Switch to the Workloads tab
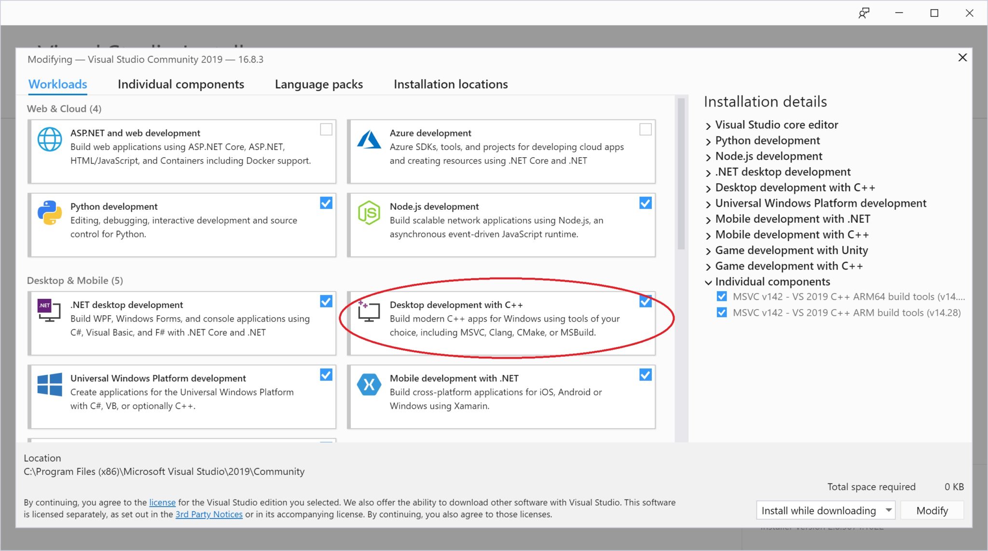Screen dimensions: 988x551 58,84
